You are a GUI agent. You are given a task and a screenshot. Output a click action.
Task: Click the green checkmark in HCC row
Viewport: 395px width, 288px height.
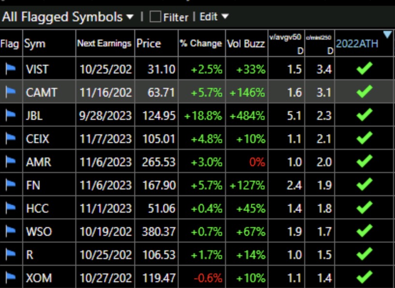tap(365, 208)
